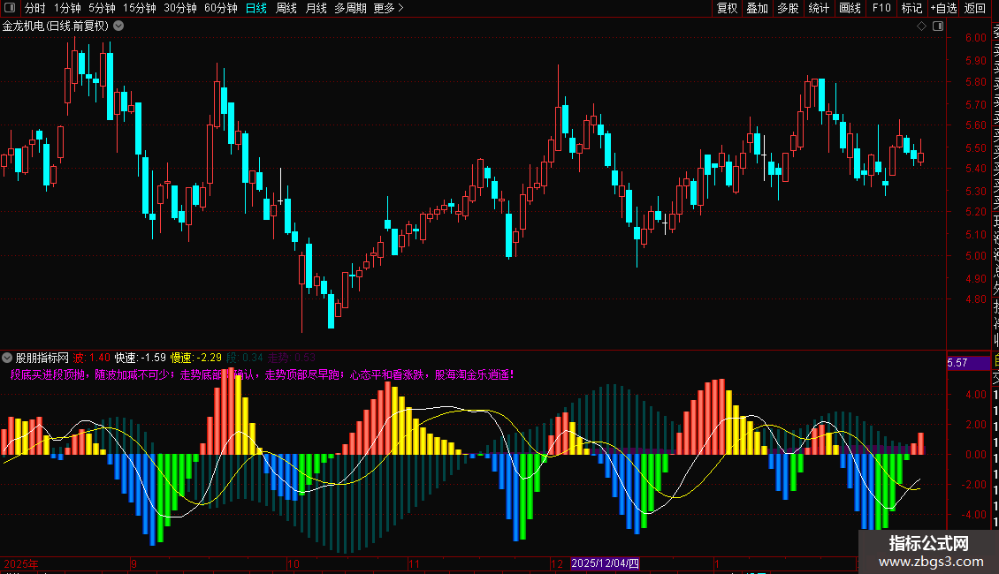The height and width of the screenshot is (574, 999).
Task: Open the 多周期 multi-period view
Action: click(350, 8)
